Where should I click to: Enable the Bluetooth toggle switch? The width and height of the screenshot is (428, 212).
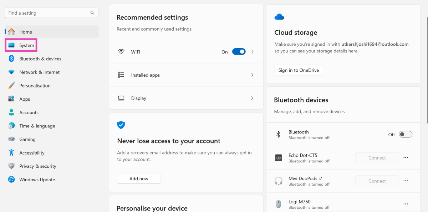[406, 135]
